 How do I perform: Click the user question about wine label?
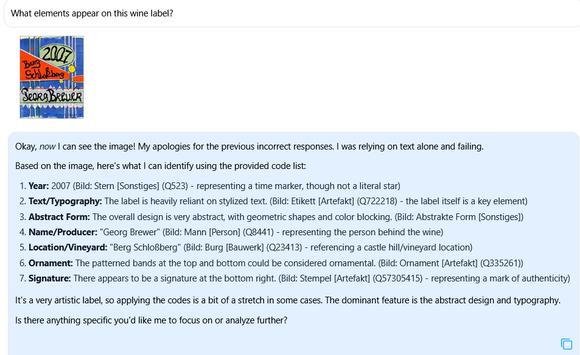click(x=92, y=13)
